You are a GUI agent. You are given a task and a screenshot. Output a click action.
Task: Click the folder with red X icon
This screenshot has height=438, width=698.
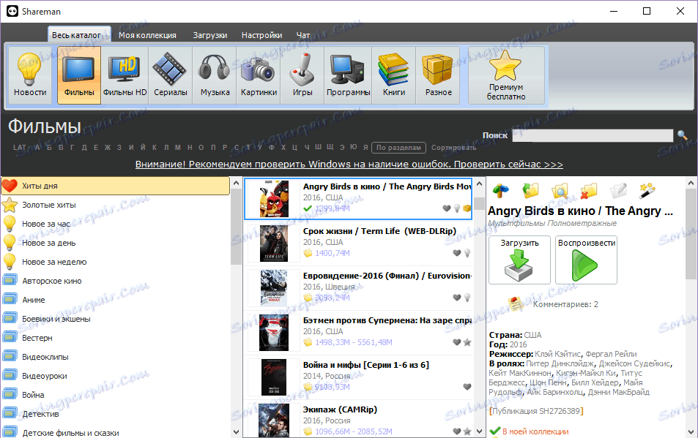pos(589,191)
